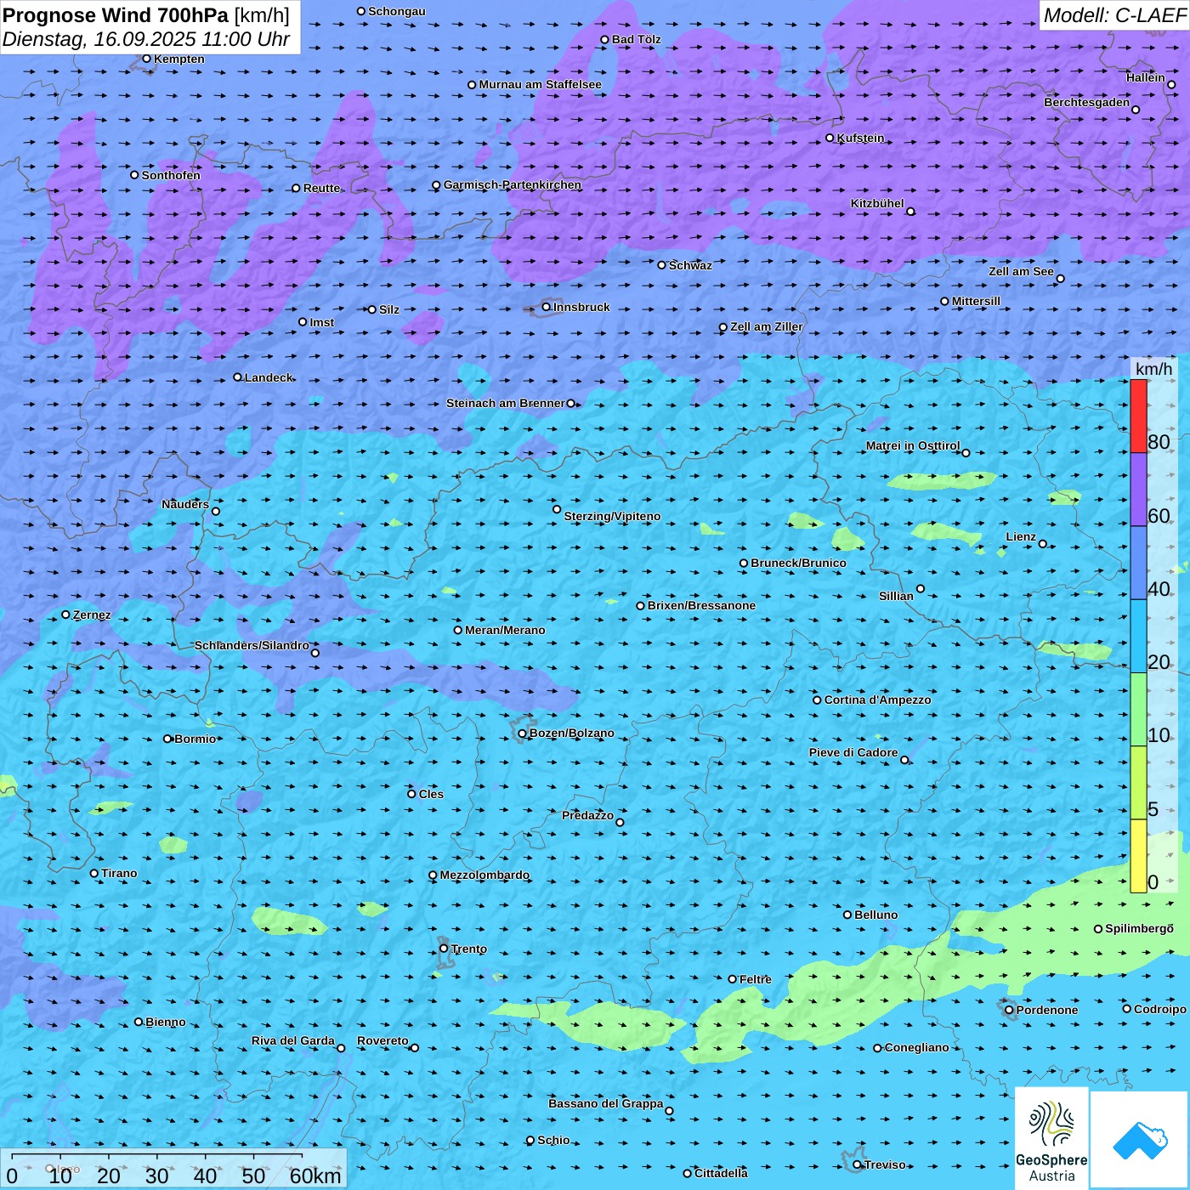Click the 'Feltre' label
The width and height of the screenshot is (1190, 1190).
click(x=756, y=979)
